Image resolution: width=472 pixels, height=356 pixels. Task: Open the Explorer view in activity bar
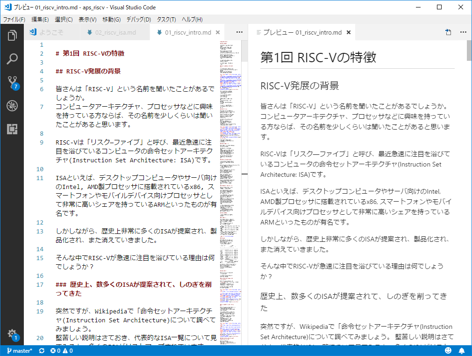[12, 35]
